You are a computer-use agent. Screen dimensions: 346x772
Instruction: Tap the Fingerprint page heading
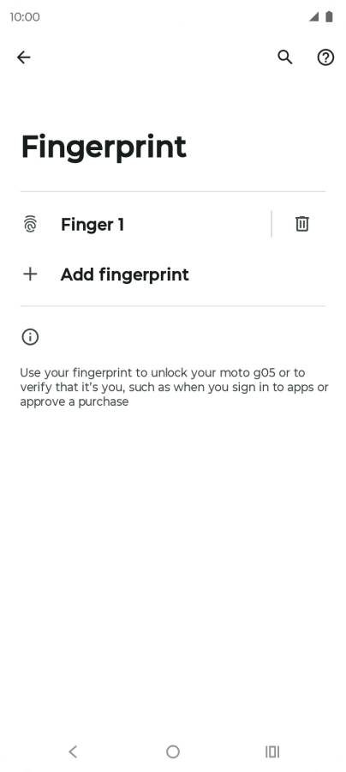[104, 147]
